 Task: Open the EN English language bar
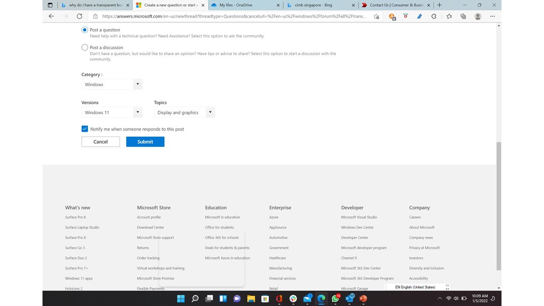click(415, 287)
